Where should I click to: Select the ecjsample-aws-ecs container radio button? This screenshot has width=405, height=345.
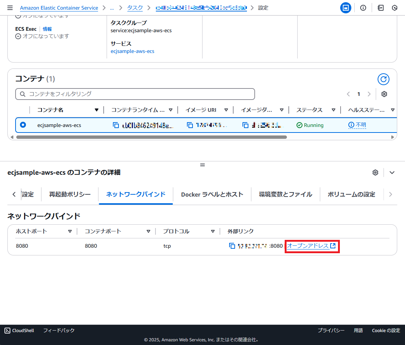[x=23, y=125]
